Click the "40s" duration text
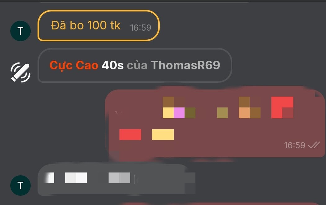 (113, 65)
